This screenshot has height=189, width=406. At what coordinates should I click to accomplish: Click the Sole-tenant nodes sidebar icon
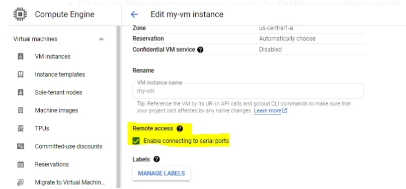[21, 92]
